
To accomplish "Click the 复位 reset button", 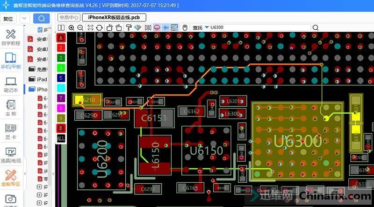I will 8,19.
